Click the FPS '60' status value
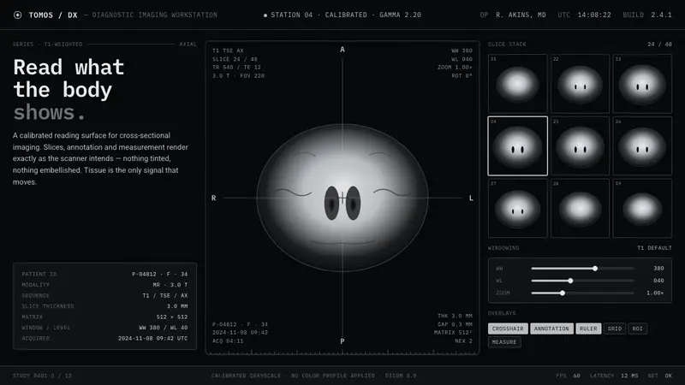This screenshot has height=385, width=685. [x=576, y=376]
